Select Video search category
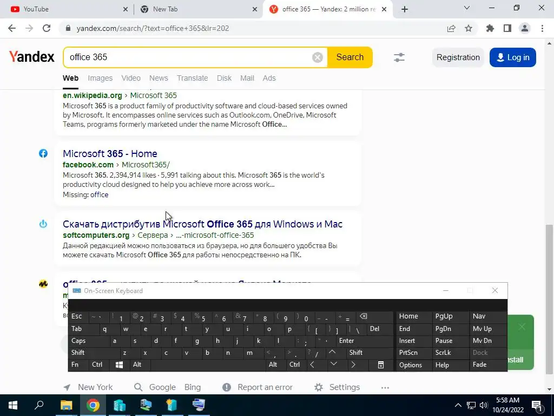Viewport: 554px width, 416px height. [x=131, y=78]
